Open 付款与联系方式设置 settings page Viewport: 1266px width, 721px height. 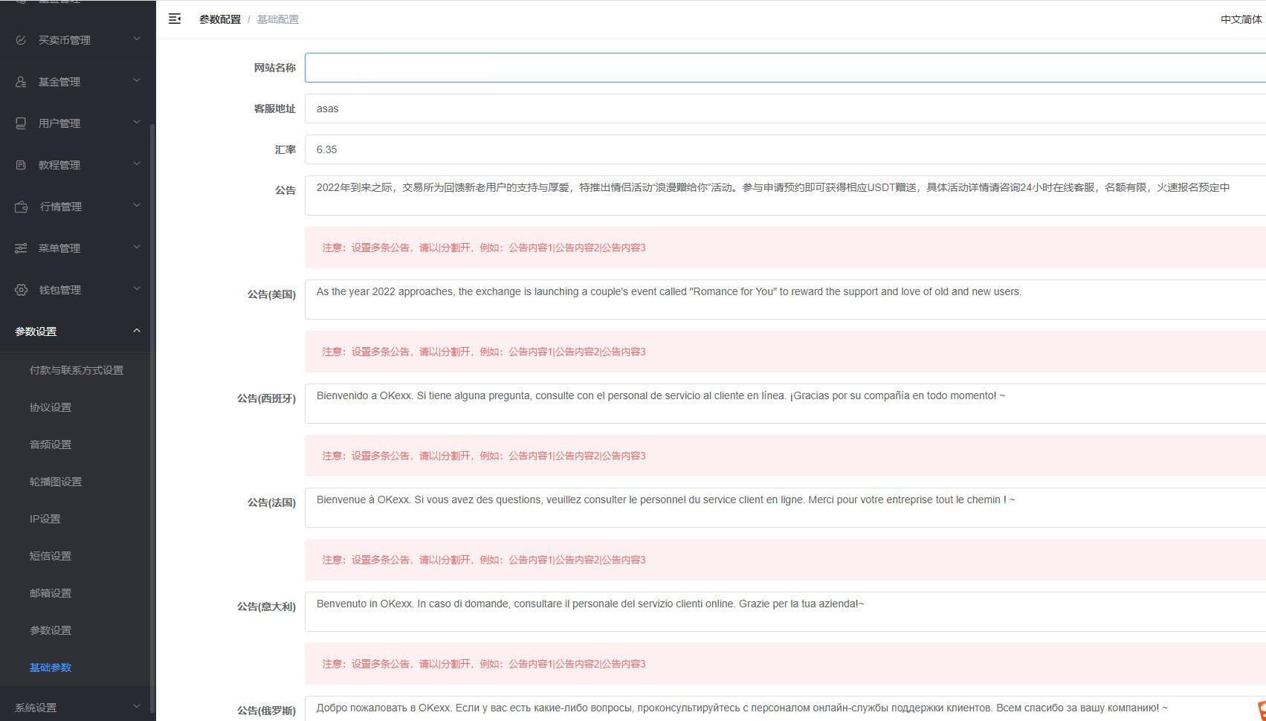[x=77, y=369]
